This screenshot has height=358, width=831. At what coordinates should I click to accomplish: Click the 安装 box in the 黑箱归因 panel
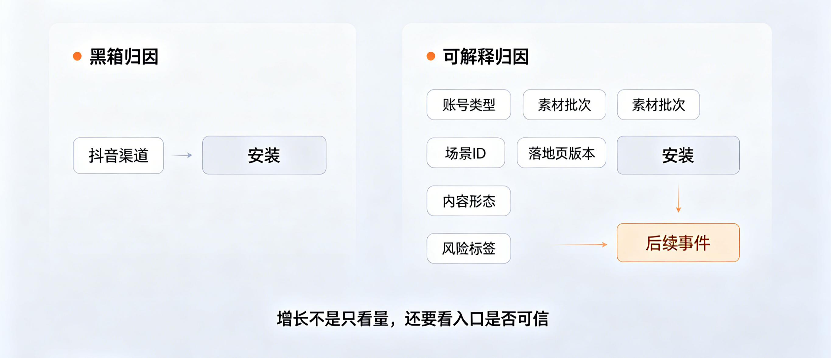tap(264, 155)
